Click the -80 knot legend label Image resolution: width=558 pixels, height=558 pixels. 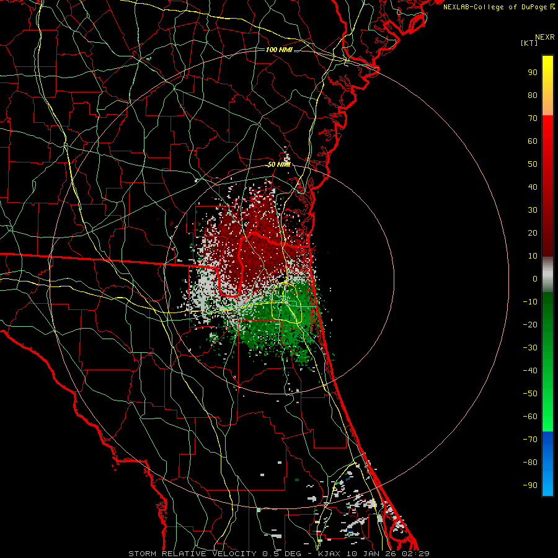coord(530,463)
